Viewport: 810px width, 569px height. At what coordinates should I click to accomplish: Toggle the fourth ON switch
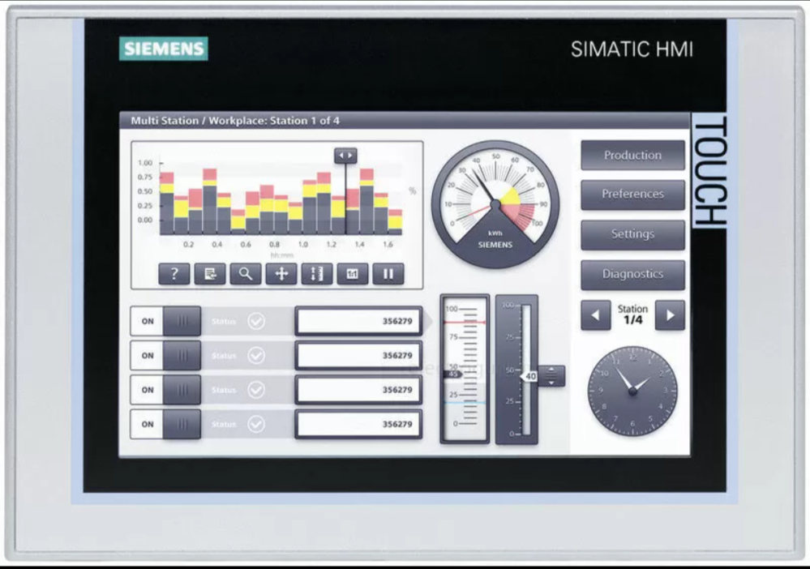(x=166, y=424)
